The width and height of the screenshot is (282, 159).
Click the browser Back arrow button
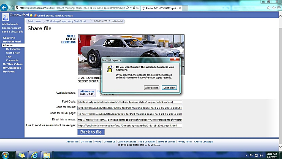point(4,8)
